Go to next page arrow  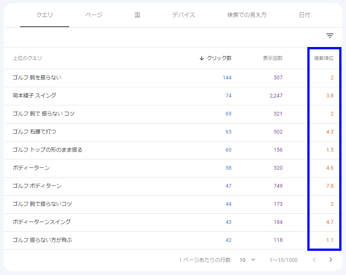coord(330,260)
